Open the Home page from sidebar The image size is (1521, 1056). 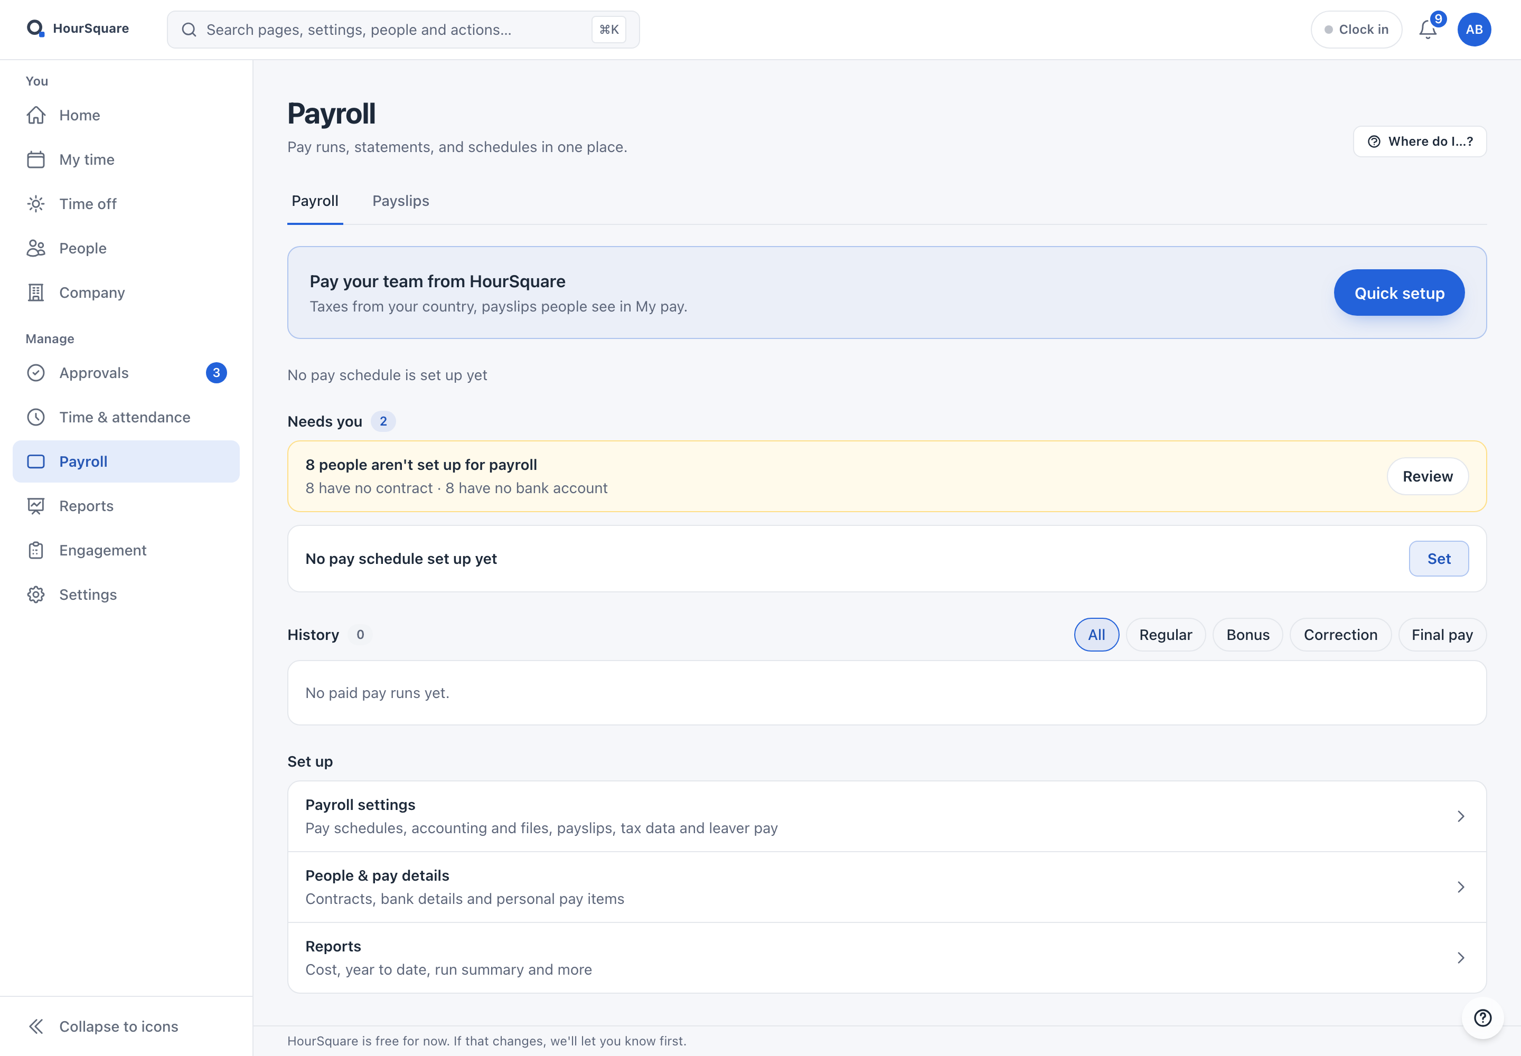pyautogui.click(x=126, y=115)
